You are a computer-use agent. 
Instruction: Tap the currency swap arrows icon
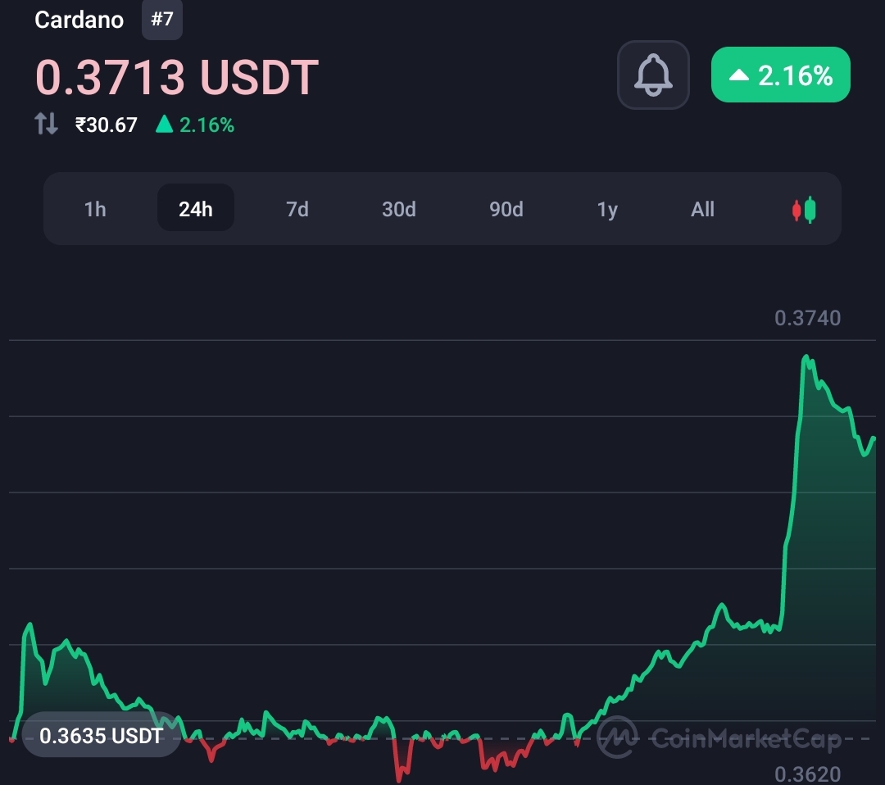click(x=46, y=124)
